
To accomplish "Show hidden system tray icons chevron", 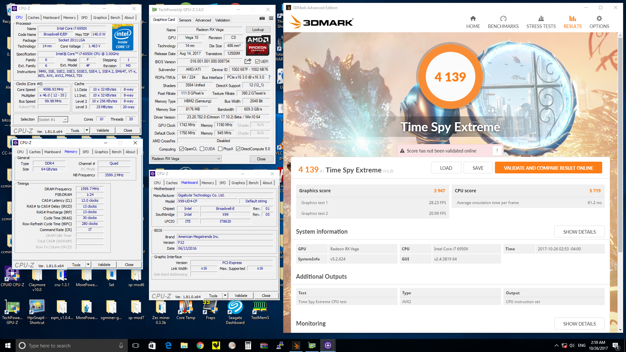I will coord(556,345).
